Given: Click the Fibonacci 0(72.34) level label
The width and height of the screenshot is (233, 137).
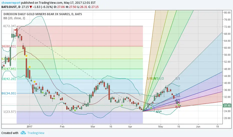Looking at the screenshot, I should 9,26.
